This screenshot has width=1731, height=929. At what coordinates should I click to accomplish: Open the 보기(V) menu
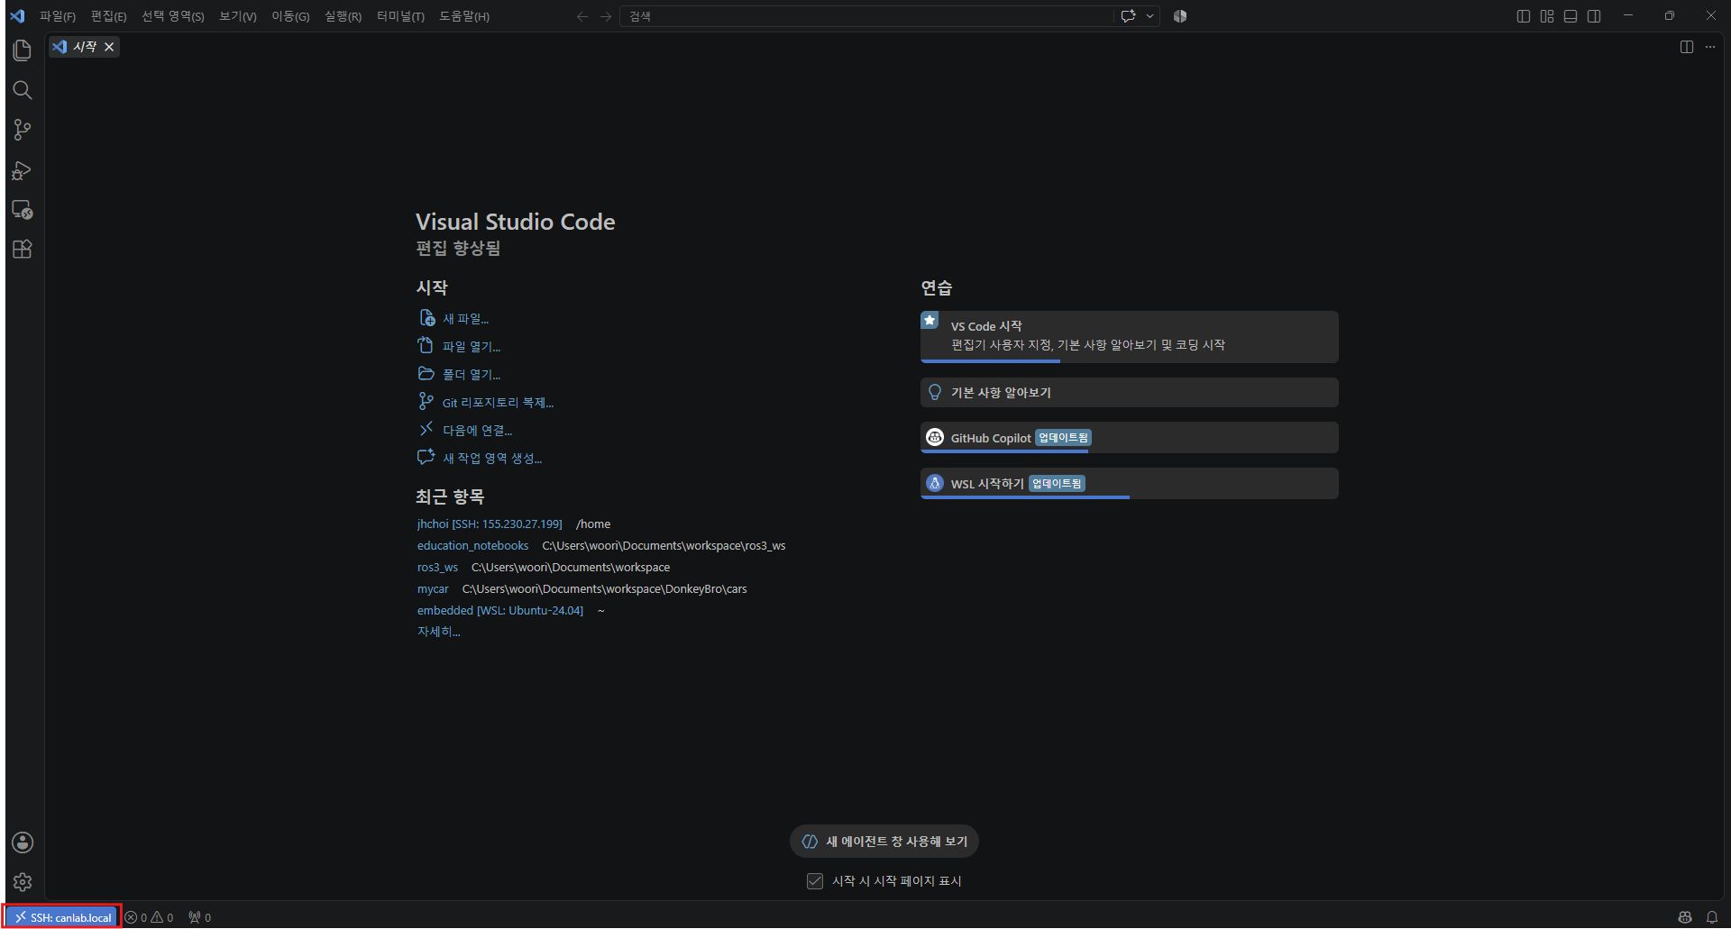pos(238,16)
